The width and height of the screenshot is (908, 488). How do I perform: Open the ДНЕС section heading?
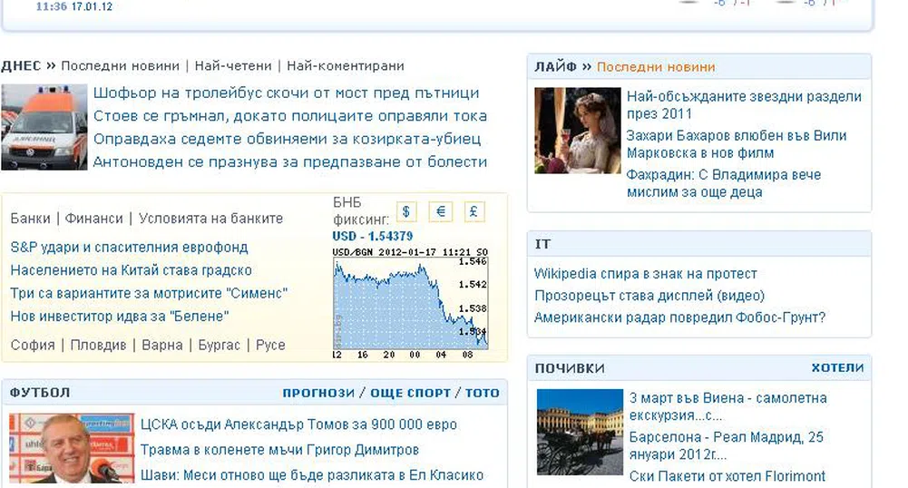[21, 66]
